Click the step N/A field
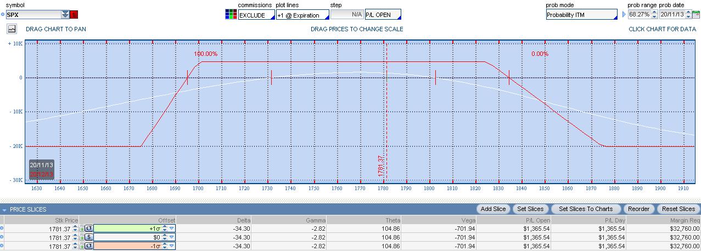Viewport: 701px width, 251px height. tap(347, 15)
